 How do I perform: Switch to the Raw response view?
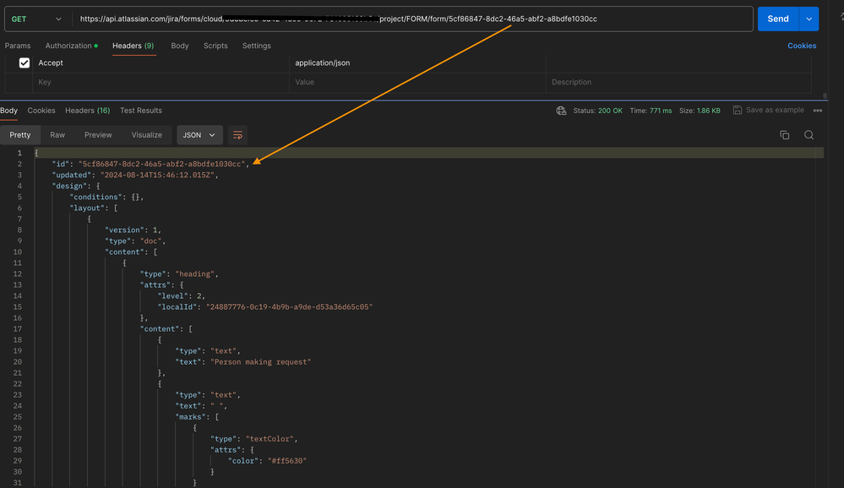57,134
